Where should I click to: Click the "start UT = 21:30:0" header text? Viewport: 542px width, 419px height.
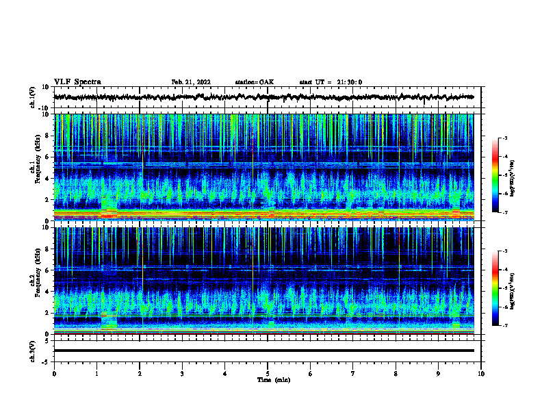click(331, 82)
